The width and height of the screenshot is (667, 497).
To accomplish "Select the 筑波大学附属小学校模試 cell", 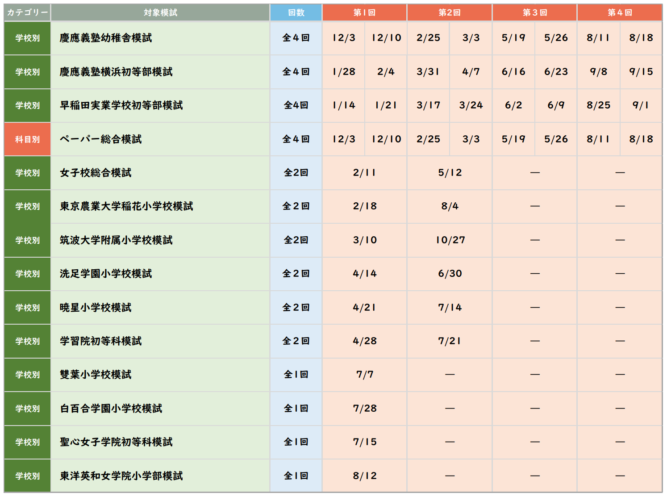I will (x=160, y=240).
